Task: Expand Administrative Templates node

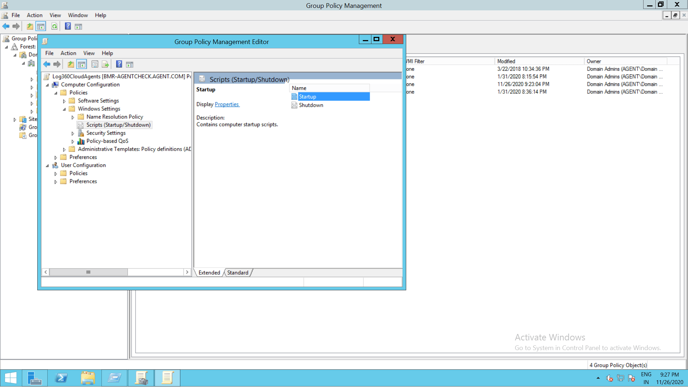Action: point(65,150)
